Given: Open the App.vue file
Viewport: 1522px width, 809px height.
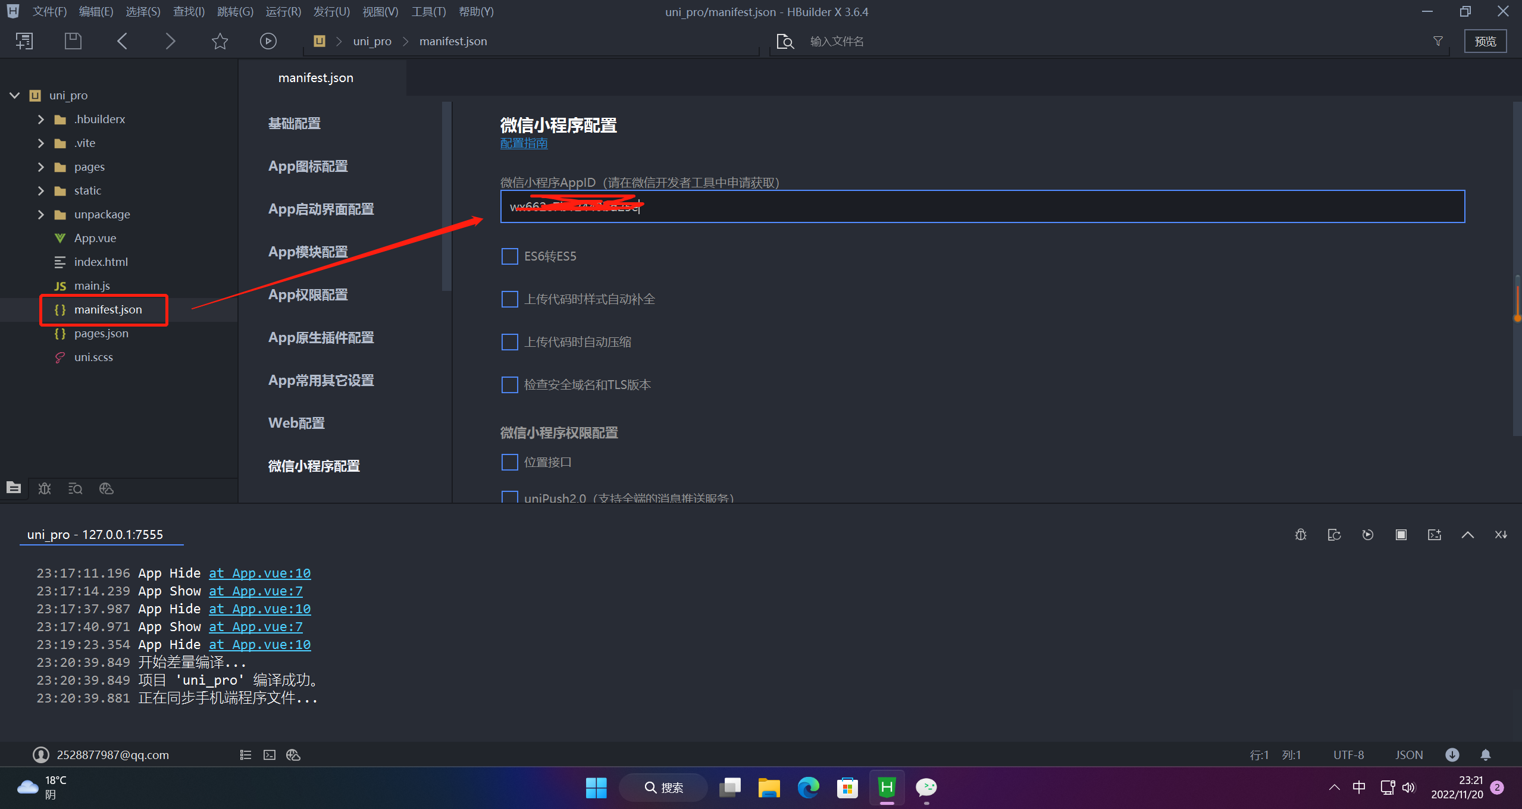Looking at the screenshot, I should point(95,238).
